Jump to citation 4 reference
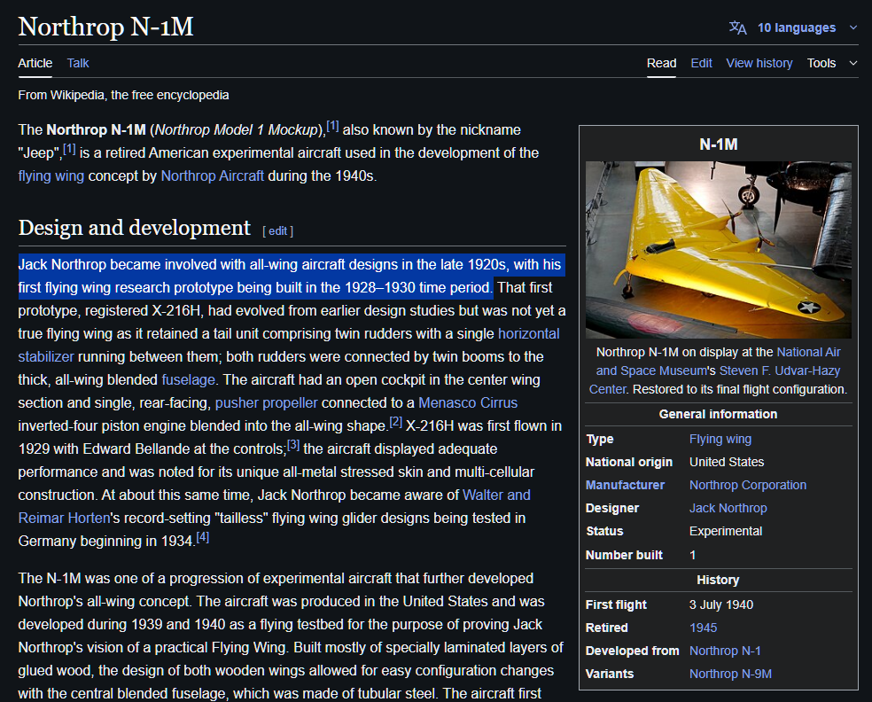Viewport: 872px width, 702px height. click(x=202, y=537)
